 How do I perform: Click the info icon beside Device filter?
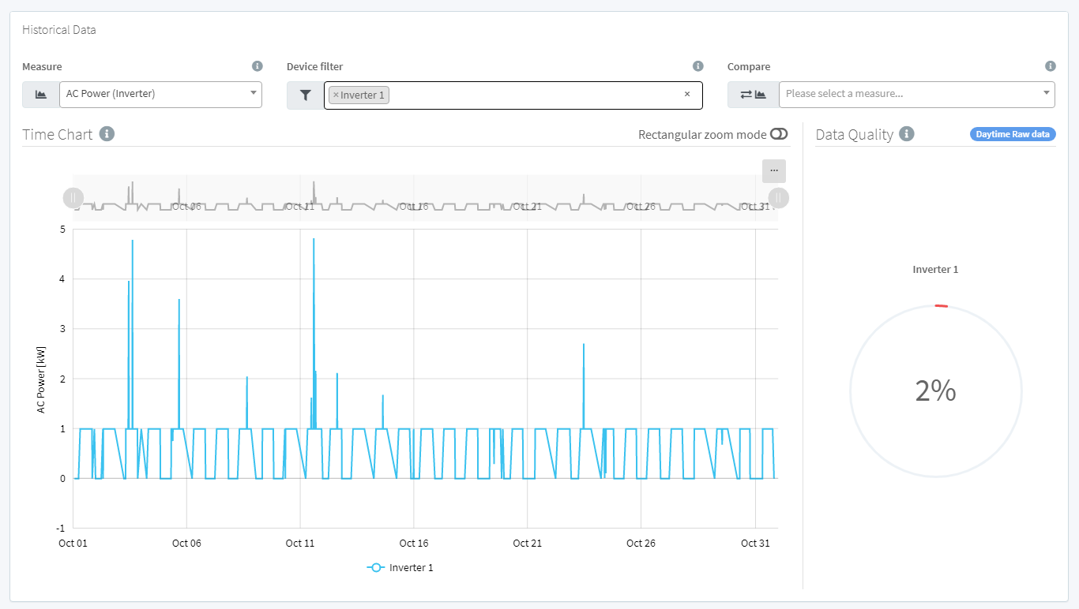click(697, 66)
